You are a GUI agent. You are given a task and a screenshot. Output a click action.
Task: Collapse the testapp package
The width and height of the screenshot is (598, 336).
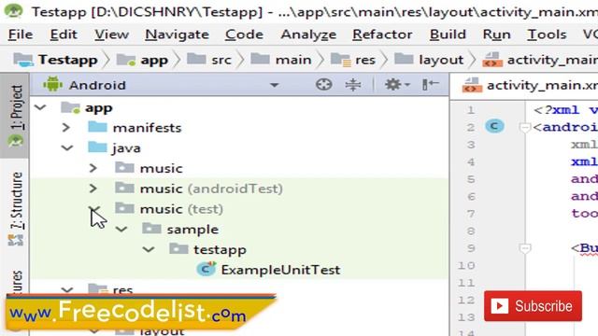pyautogui.click(x=149, y=249)
